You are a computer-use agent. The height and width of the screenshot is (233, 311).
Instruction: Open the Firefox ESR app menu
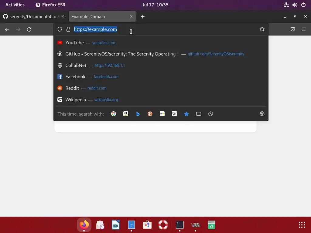pos(50,5)
